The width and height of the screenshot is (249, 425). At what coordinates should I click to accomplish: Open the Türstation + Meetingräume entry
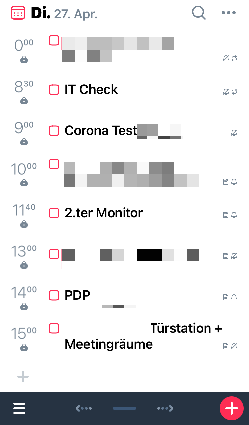pyautogui.click(x=143, y=336)
